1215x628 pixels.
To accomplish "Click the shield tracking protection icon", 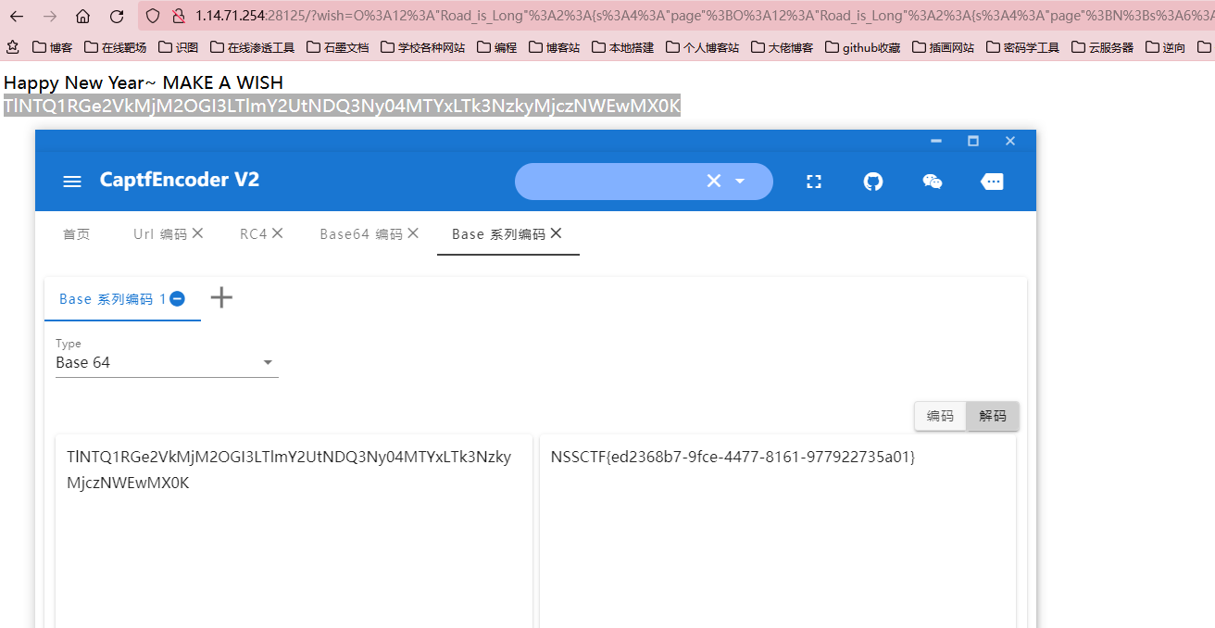I will 154,16.
